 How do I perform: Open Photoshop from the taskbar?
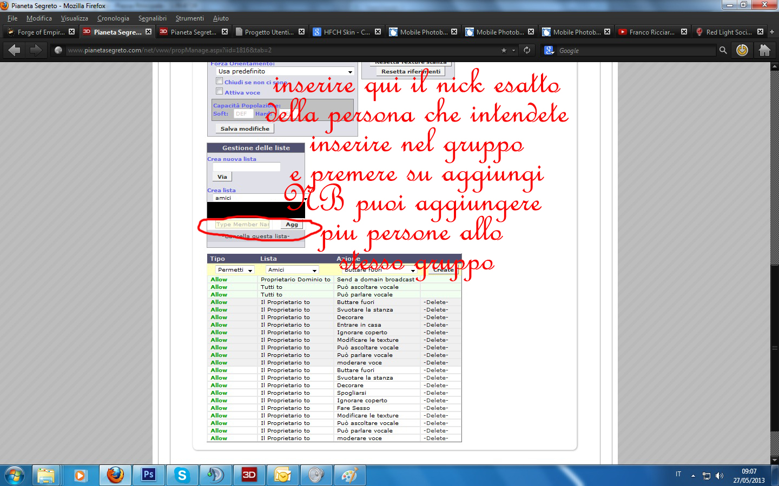pyautogui.click(x=148, y=475)
